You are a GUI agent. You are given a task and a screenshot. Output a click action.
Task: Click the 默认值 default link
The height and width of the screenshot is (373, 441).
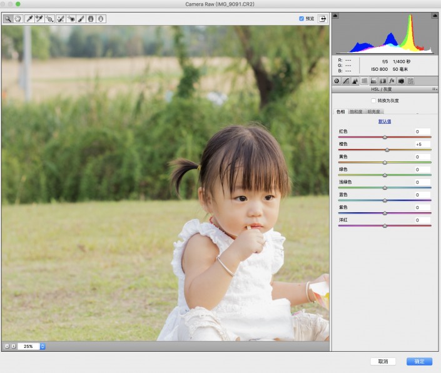tap(385, 121)
